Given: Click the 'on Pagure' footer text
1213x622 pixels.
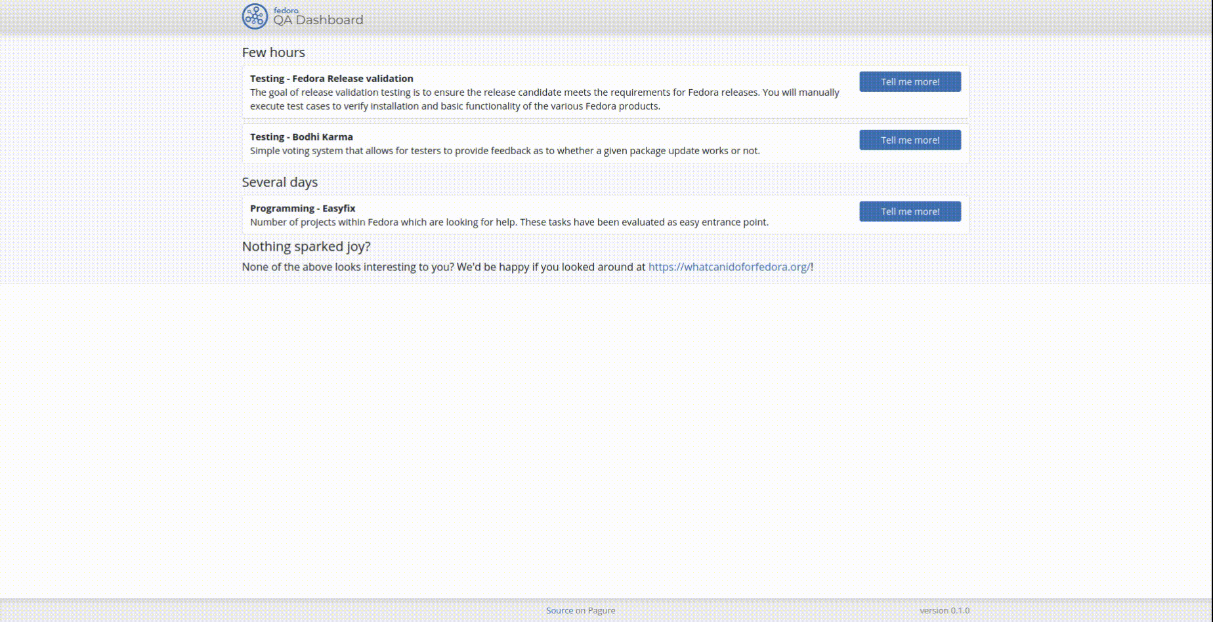Looking at the screenshot, I should 595,610.
